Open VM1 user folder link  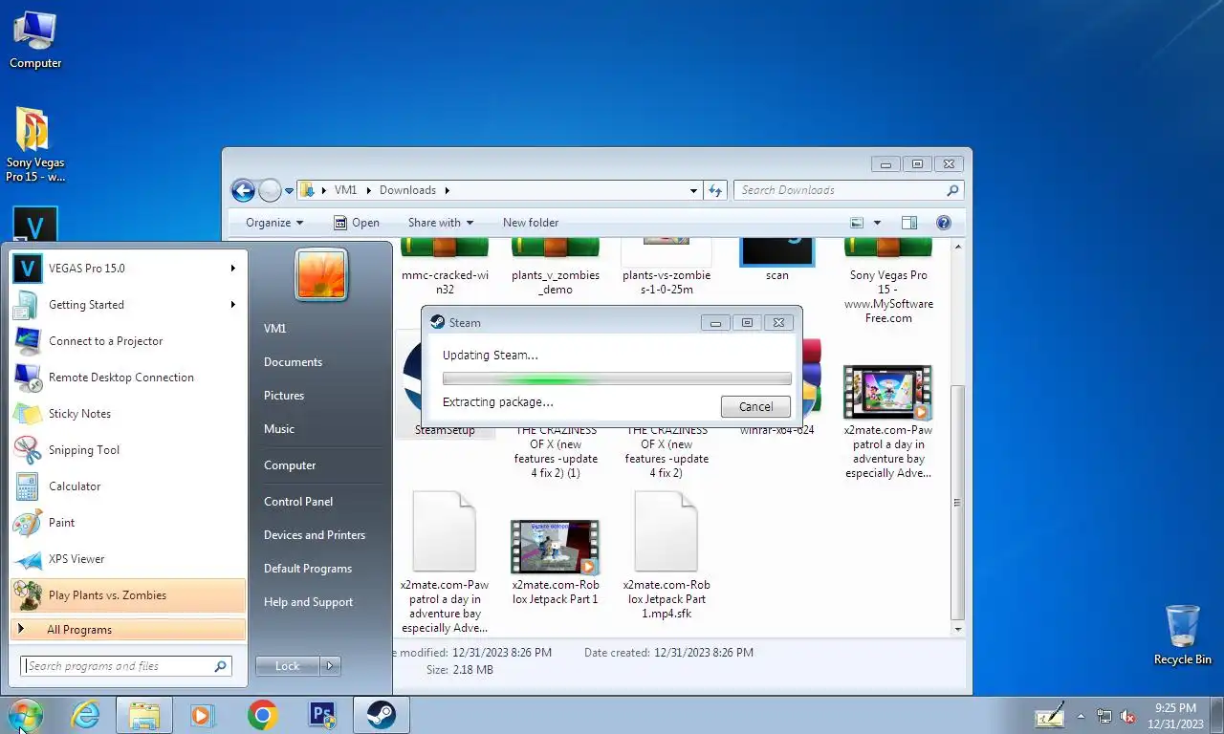275,329
